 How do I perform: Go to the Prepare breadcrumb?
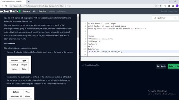[x=26, y=11]
